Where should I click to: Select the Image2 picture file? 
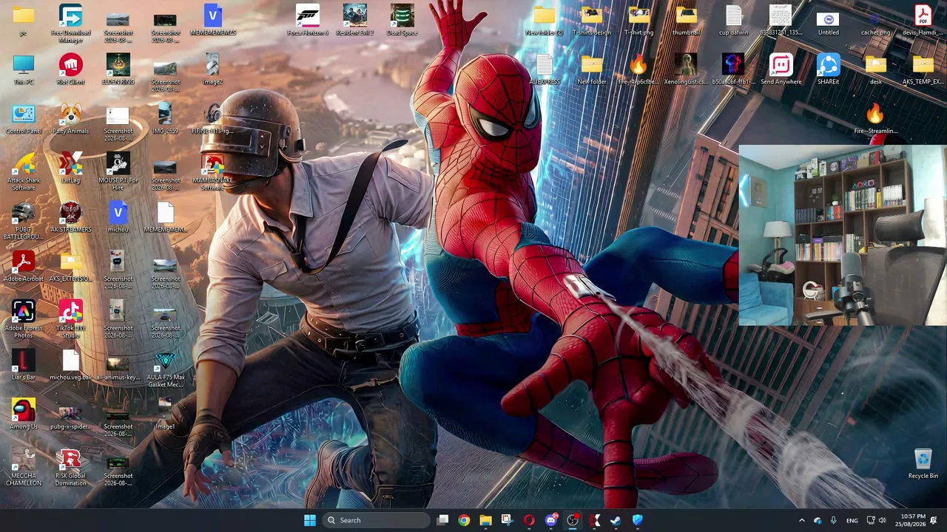[212, 70]
